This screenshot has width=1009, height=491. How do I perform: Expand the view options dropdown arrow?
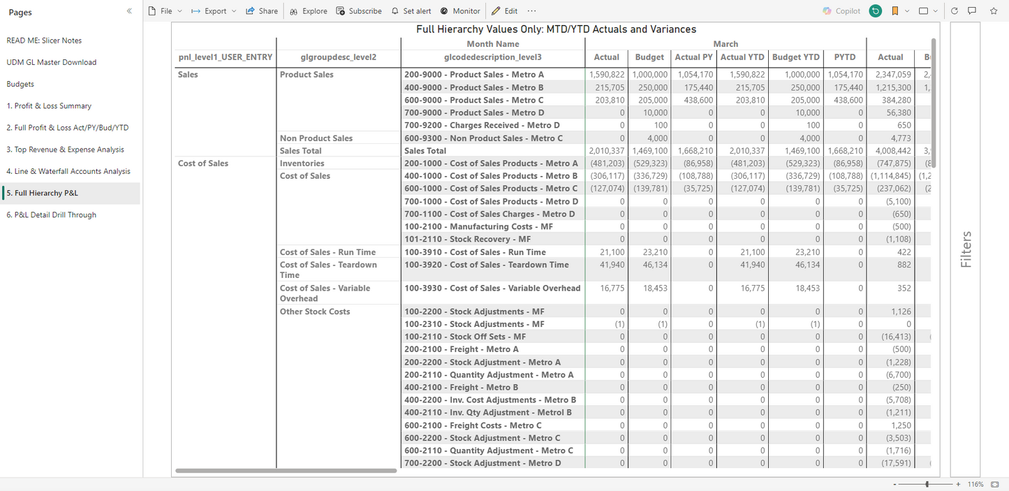pos(936,11)
